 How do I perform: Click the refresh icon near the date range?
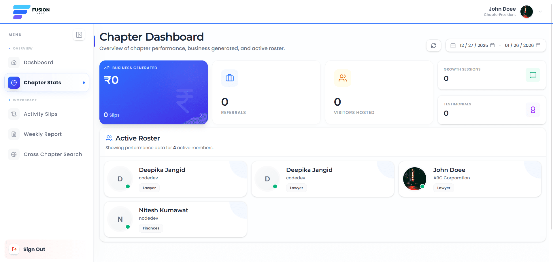(x=433, y=45)
